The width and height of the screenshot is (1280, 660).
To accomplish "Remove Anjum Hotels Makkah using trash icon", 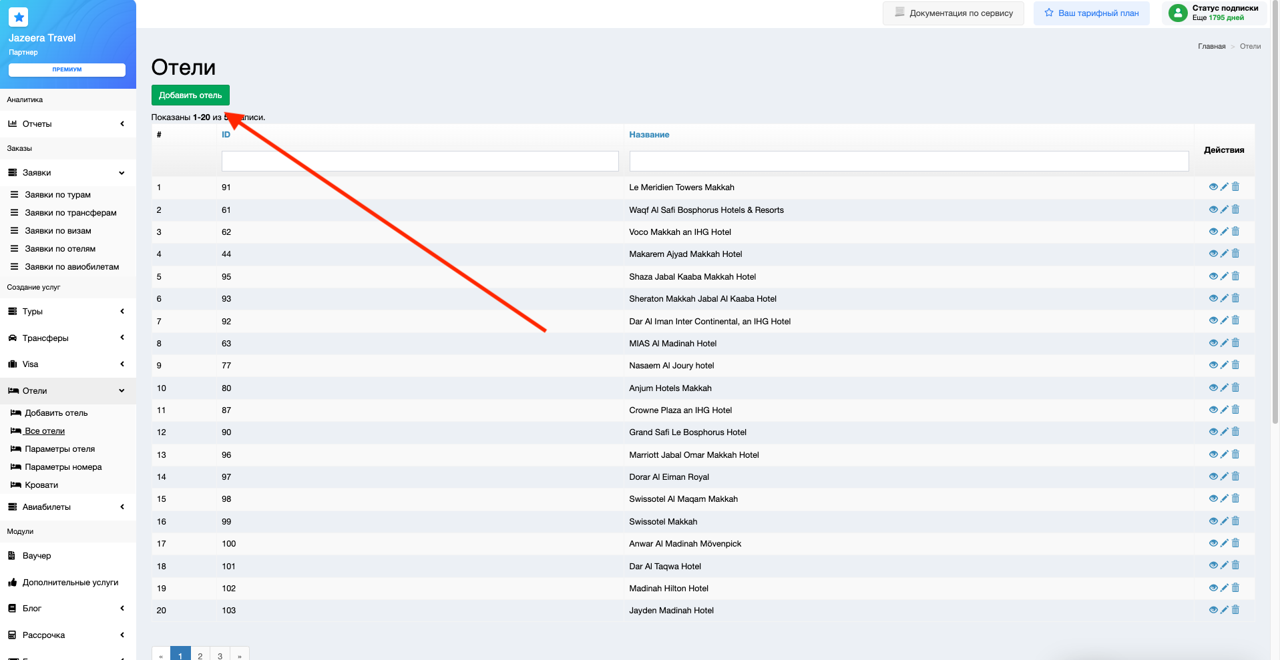I will click(1235, 388).
